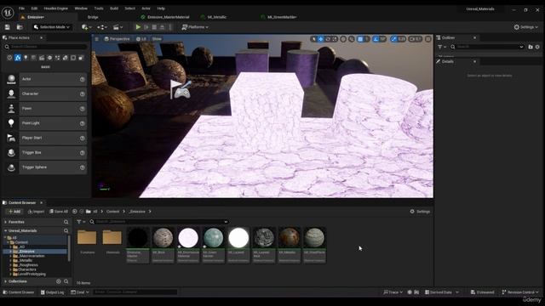
Task: Activate the rotate gizmo tool in viewport
Action: [x=328, y=39]
